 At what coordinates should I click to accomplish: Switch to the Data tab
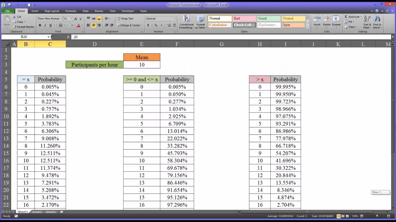click(85, 11)
